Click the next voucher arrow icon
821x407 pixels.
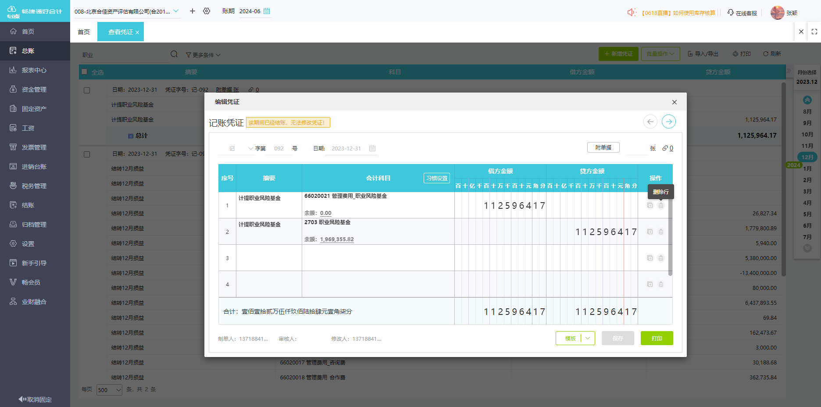pyautogui.click(x=668, y=121)
